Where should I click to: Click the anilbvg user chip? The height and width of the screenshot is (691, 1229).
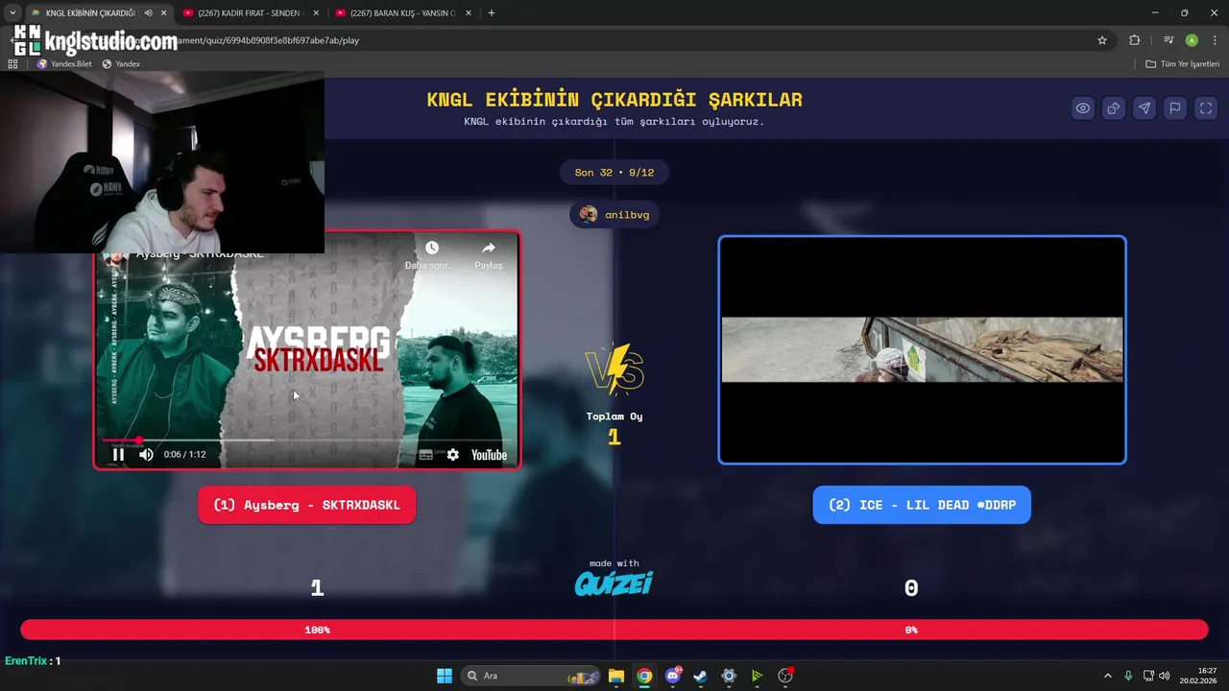(x=615, y=215)
